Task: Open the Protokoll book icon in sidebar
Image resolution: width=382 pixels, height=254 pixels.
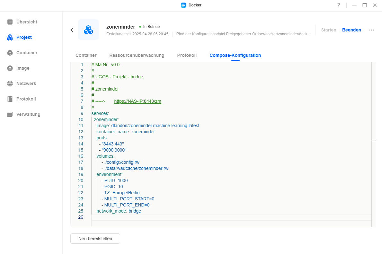Action: [10, 99]
